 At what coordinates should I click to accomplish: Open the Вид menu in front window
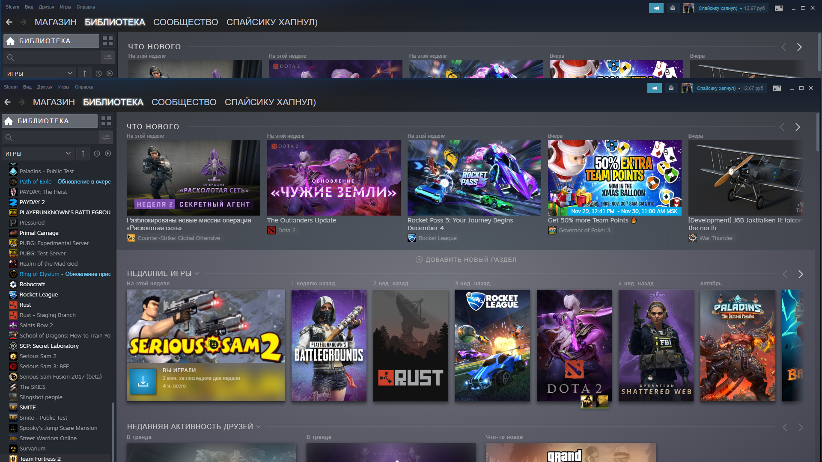[27, 87]
